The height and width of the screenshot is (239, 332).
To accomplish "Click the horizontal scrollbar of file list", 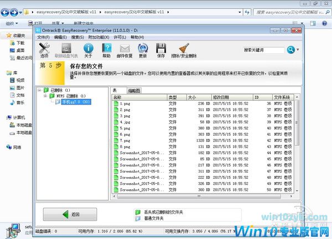I will pyautogui.click(x=199, y=196).
